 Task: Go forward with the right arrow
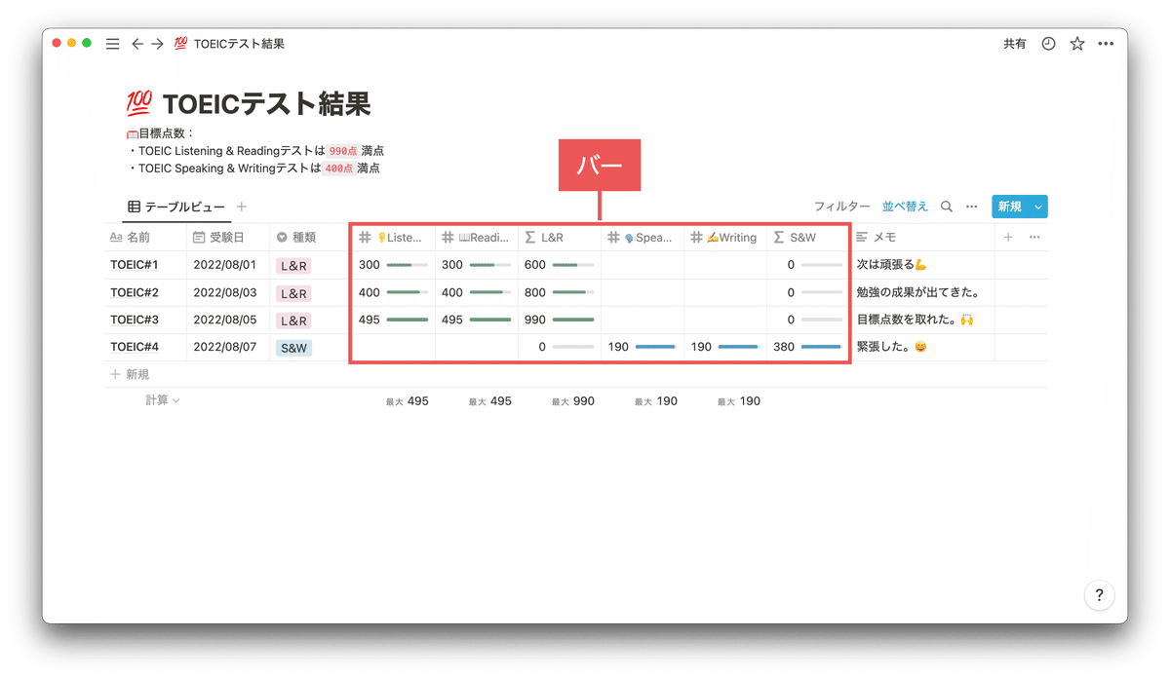158,44
